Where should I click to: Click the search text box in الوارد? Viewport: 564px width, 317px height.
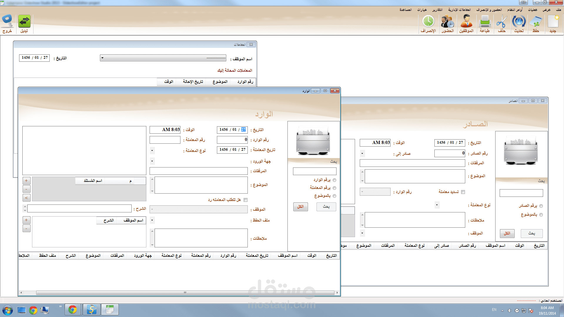(x=315, y=171)
